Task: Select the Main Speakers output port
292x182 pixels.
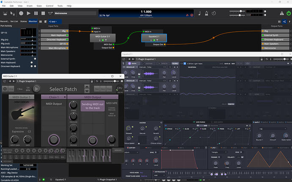Action: [x=275, y=43]
